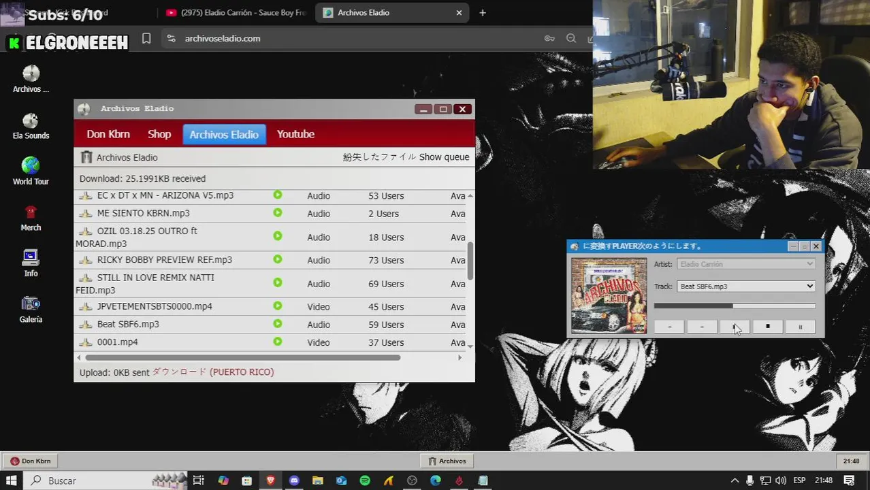Switch to the Don Kbrn tab
The width and height of the screenshot is (870, 490).
(108, 134)
